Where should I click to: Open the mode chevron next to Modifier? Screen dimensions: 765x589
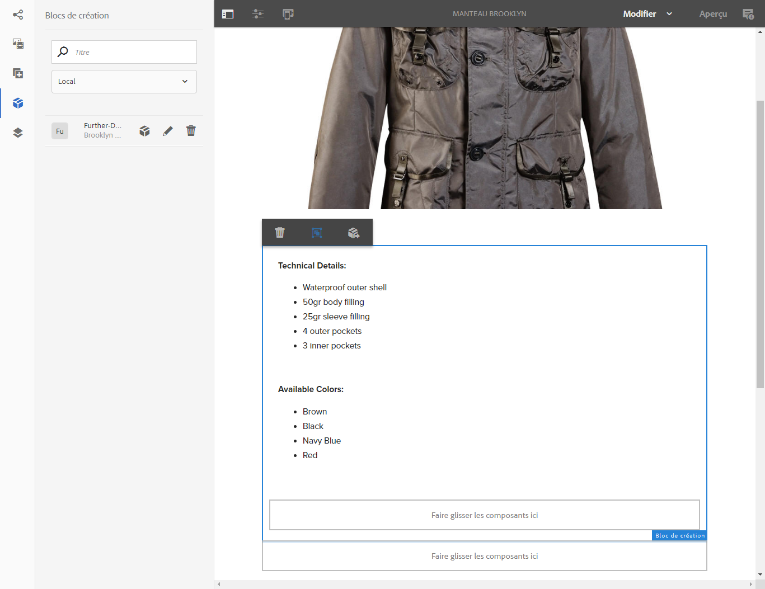tap(669, 14)
